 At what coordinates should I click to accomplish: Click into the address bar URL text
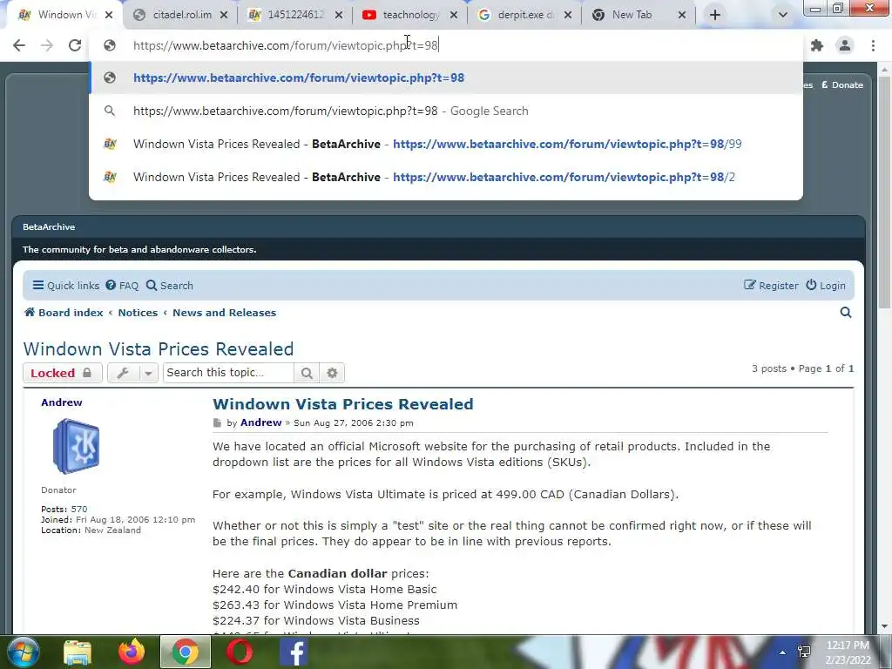click(x=286, y=45)
